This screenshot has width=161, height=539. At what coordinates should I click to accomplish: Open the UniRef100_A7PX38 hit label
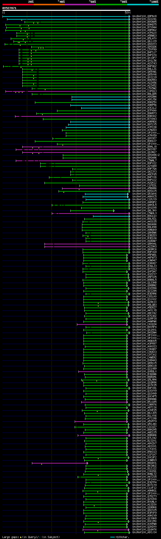click(144, 127)
